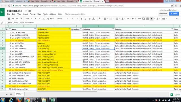
Task: Open filter dropdown on Designation column
Action: point(69,29)
